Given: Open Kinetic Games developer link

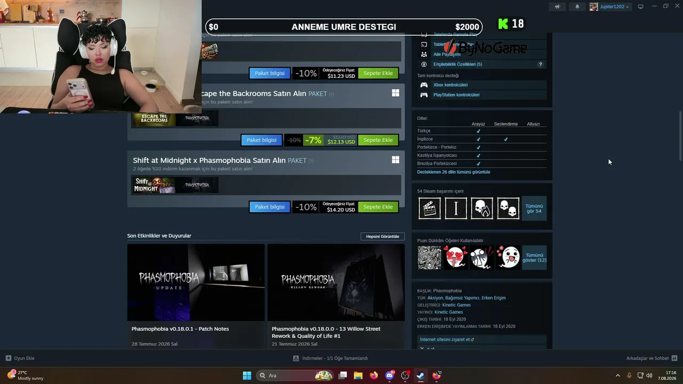Looking at the screenshot, I should tap(456, 305).
